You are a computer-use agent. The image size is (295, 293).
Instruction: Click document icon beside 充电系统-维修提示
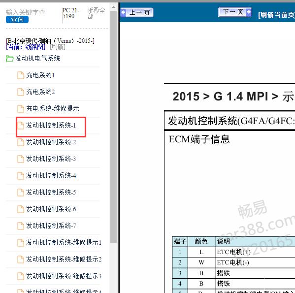click(x=21, y=109)
